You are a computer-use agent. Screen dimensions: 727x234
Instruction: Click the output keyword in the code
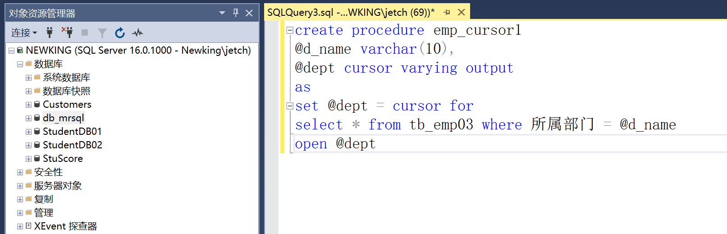(489, 68)
